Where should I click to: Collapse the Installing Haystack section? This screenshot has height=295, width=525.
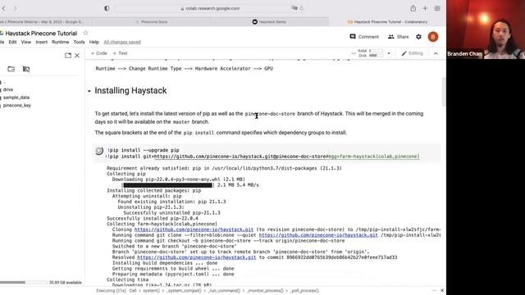[x=89, y=91]
